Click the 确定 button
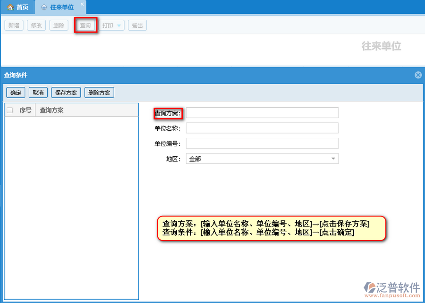 tap(16, 93)
